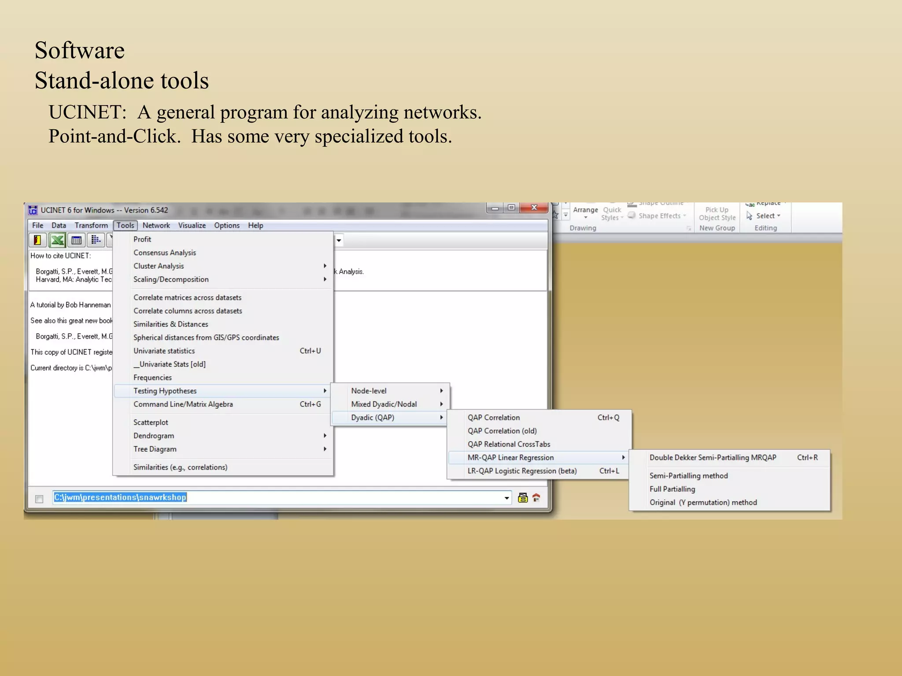Click the folder browse icon beside path field

(523, 498)
